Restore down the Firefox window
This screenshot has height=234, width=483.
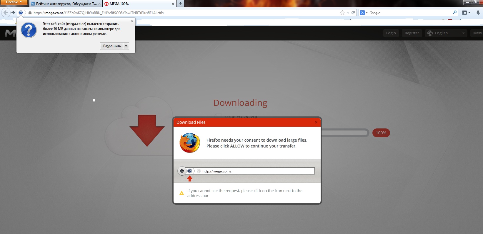pyautogui.click(x=475, y=2)
